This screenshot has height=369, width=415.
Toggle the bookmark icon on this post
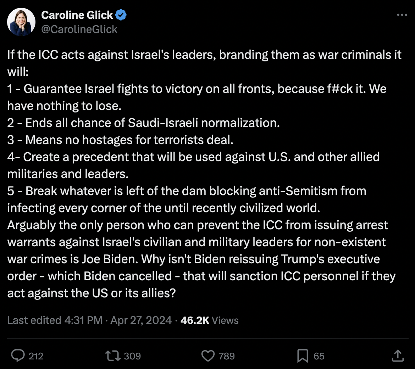click(303, 356)
